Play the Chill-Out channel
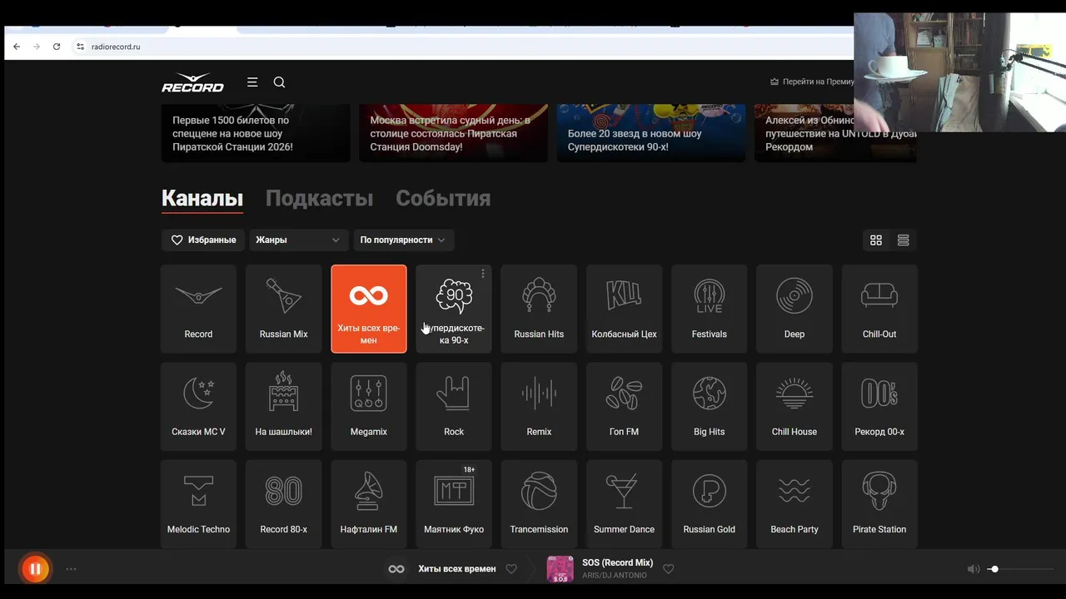Image resolution: width=1066 pixels, height=599 pixels. click(x=879, y=309)
